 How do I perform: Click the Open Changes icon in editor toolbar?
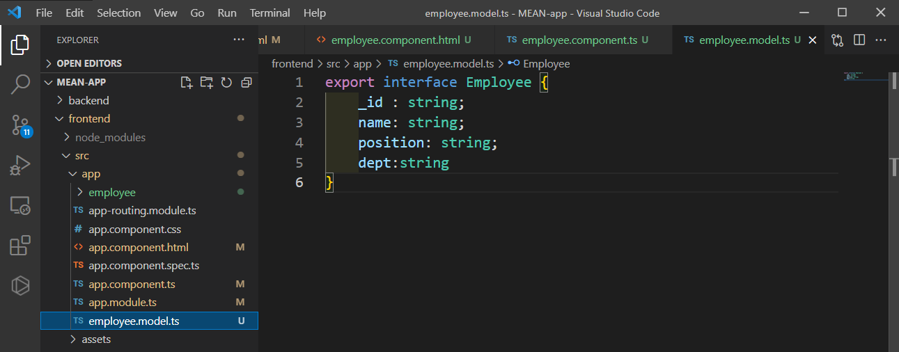838,40
